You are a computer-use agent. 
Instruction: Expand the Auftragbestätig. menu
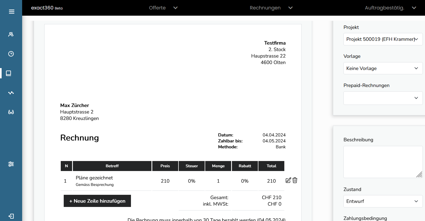[x=390, y=8]
